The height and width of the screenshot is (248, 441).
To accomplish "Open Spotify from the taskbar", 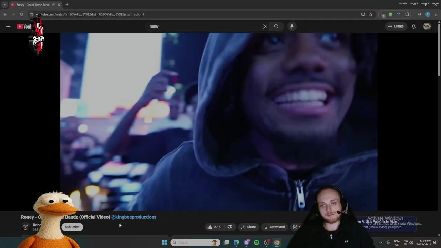I will point(256,242).
